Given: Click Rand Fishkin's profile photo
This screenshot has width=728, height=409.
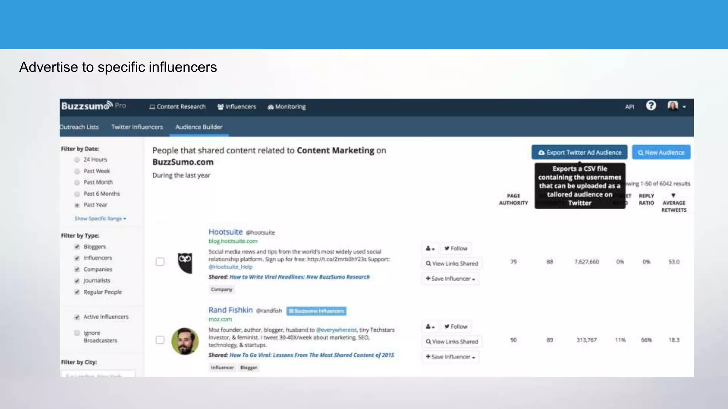Looking at the screenshot, I should tap(185, 341).
